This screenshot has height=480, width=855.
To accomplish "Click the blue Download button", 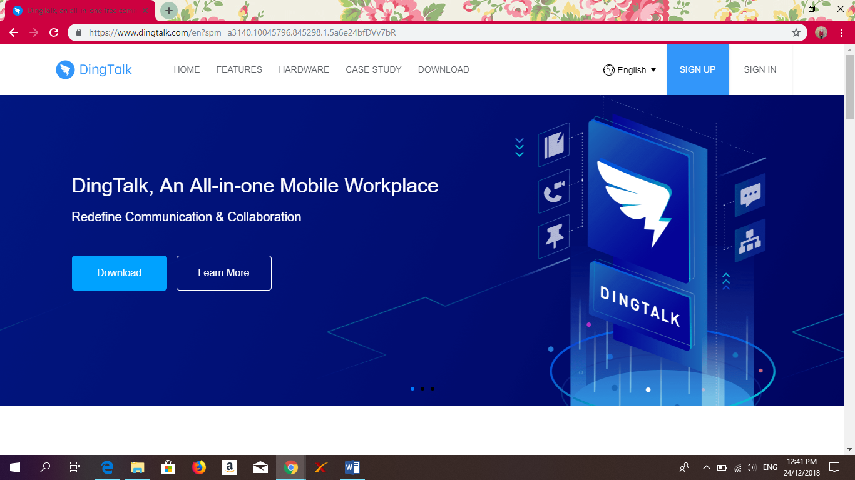I will point(120,273).
